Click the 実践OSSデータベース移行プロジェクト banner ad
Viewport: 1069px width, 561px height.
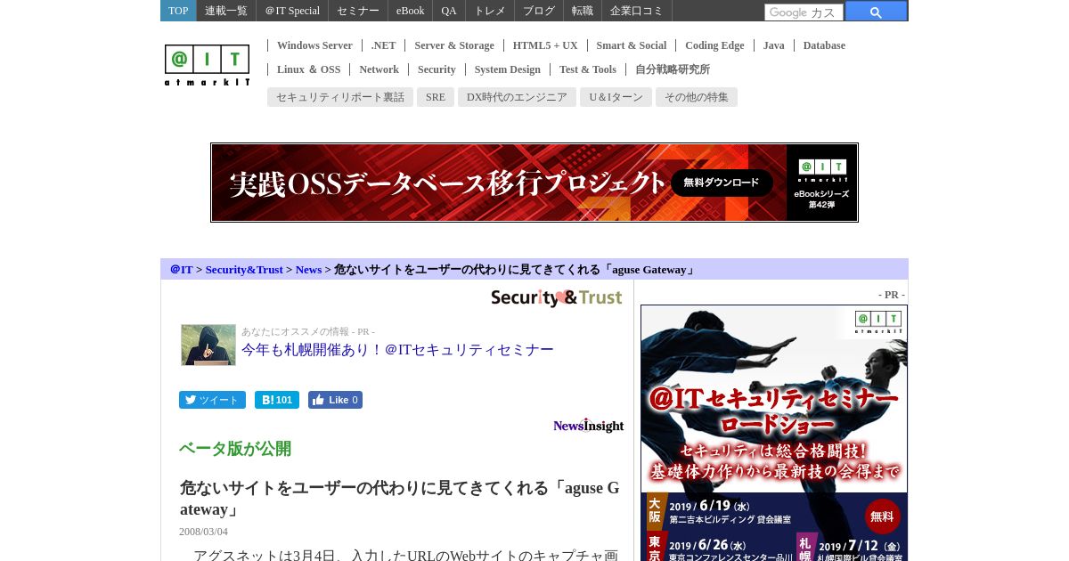pos(534,183)
